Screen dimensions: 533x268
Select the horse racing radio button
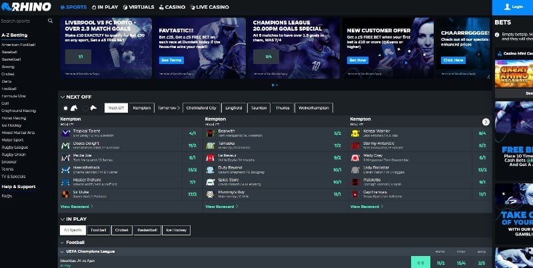[65, 108]
